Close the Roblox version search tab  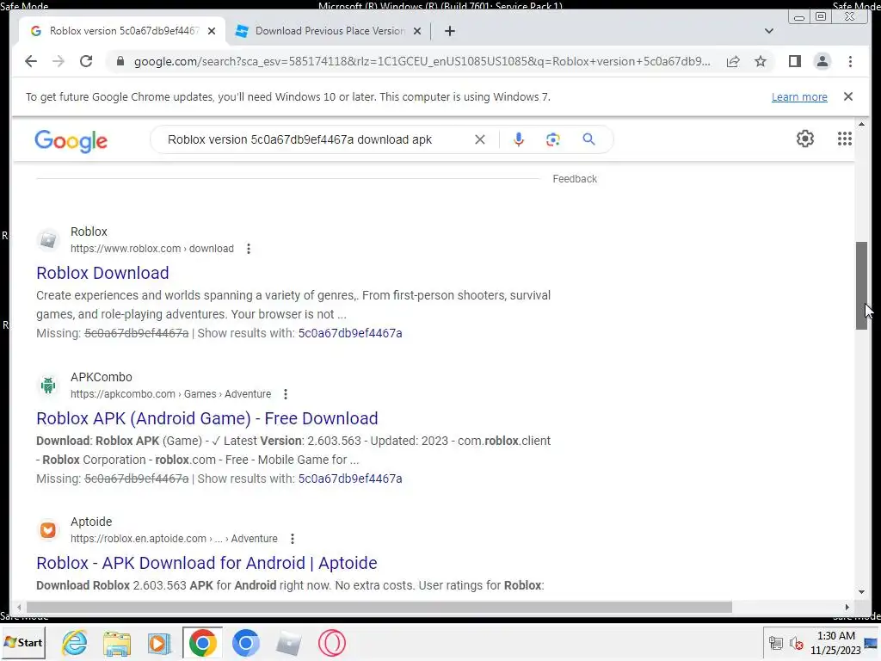[x=212, y=31]
